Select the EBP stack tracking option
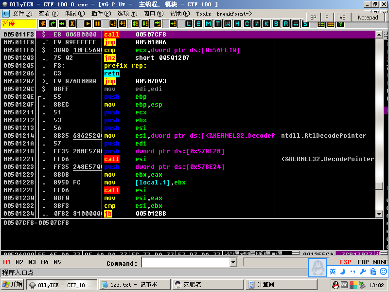 363,262
